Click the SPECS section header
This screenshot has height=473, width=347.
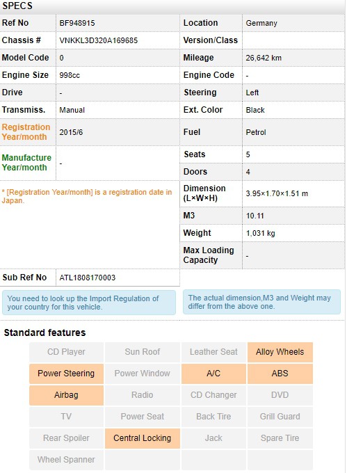[17, 6]
